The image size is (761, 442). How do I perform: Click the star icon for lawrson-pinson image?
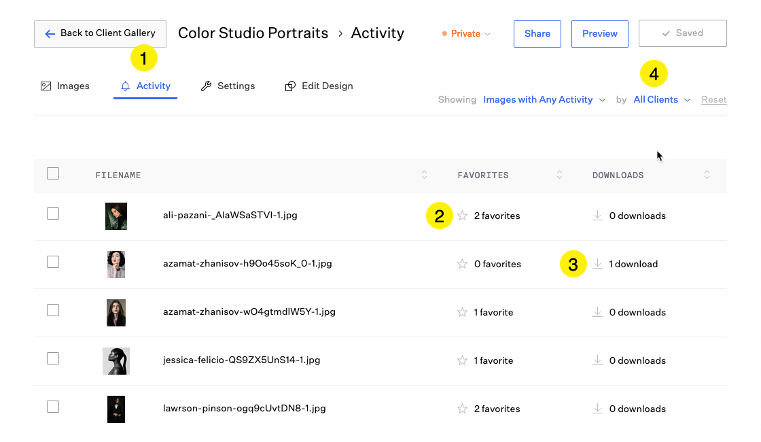coord(462,409)
